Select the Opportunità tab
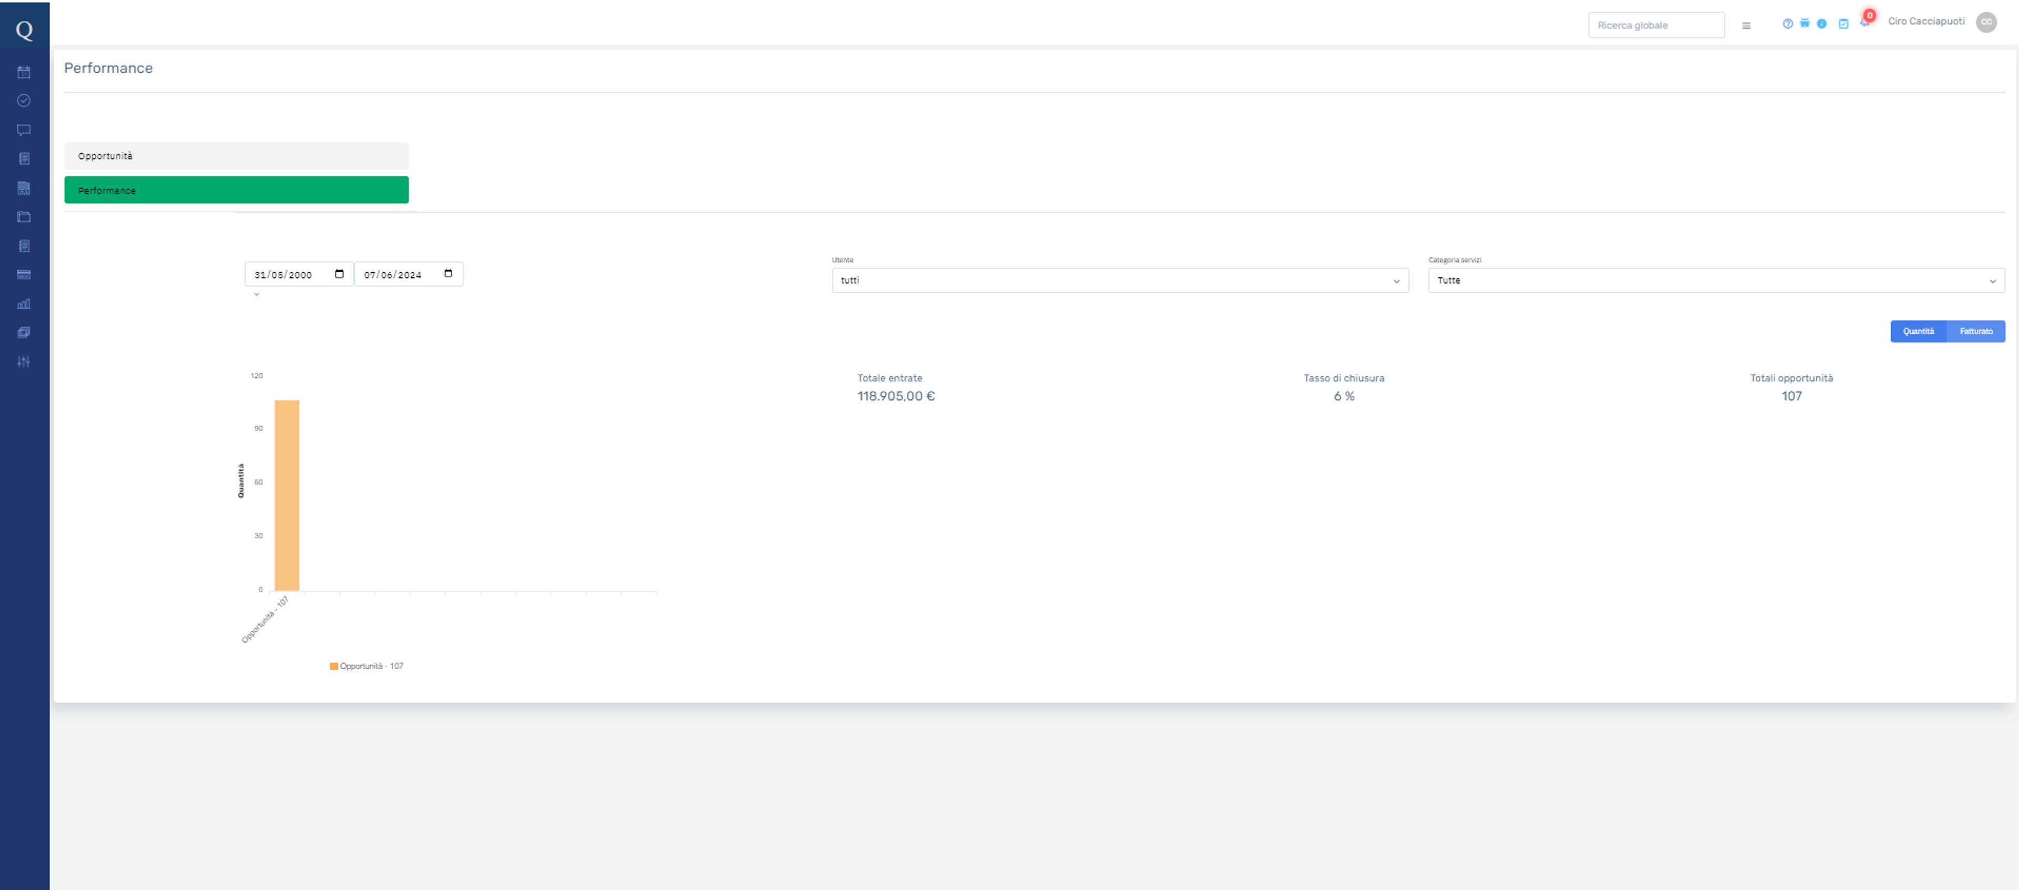The height and width of the screenshot is (890, 2019). 236,156
